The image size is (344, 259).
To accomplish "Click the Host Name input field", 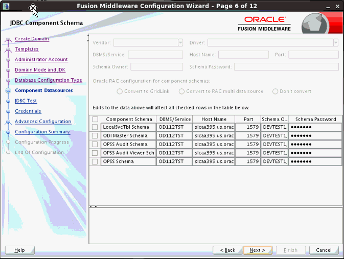I will tap(243, 55).
